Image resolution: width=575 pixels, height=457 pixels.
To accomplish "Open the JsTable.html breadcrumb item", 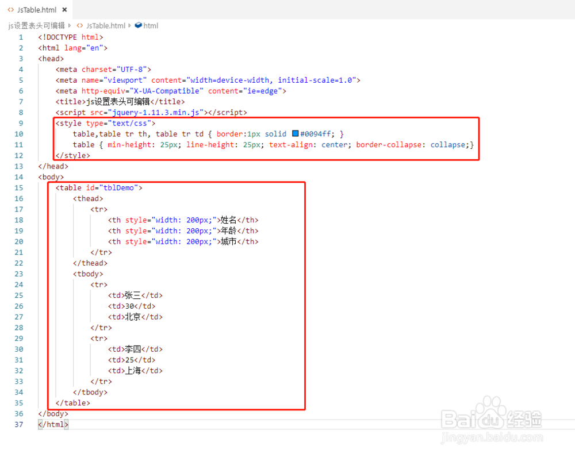I will (x=106, y=26).
